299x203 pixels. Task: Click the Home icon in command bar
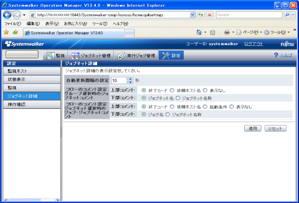pyautogui.click(x=199, y=32)
